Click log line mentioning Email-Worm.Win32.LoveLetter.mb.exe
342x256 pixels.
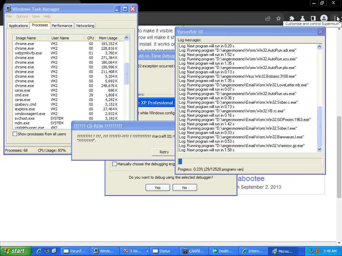click(x=243, y=85)
